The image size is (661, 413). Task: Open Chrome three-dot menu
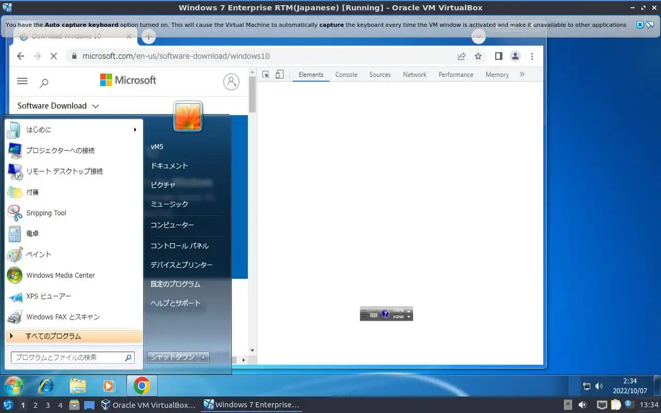[x=532, y=56]
